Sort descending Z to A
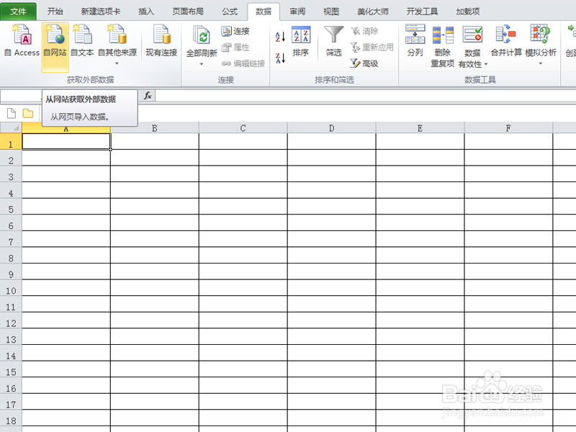The image size is (576, 432). 280,58
